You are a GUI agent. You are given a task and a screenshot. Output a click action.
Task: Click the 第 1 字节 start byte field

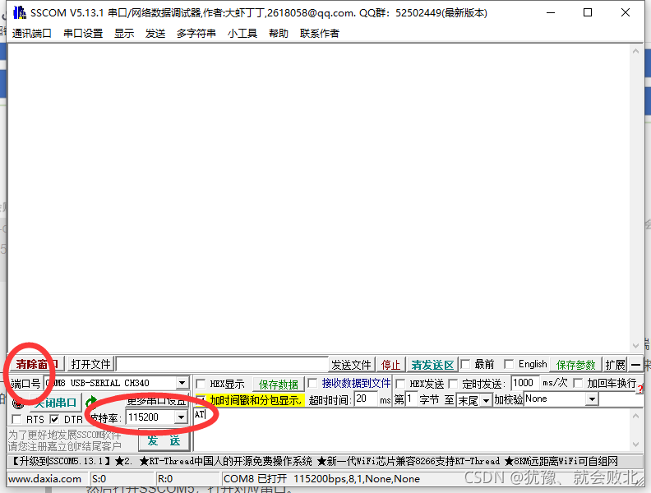411,399
